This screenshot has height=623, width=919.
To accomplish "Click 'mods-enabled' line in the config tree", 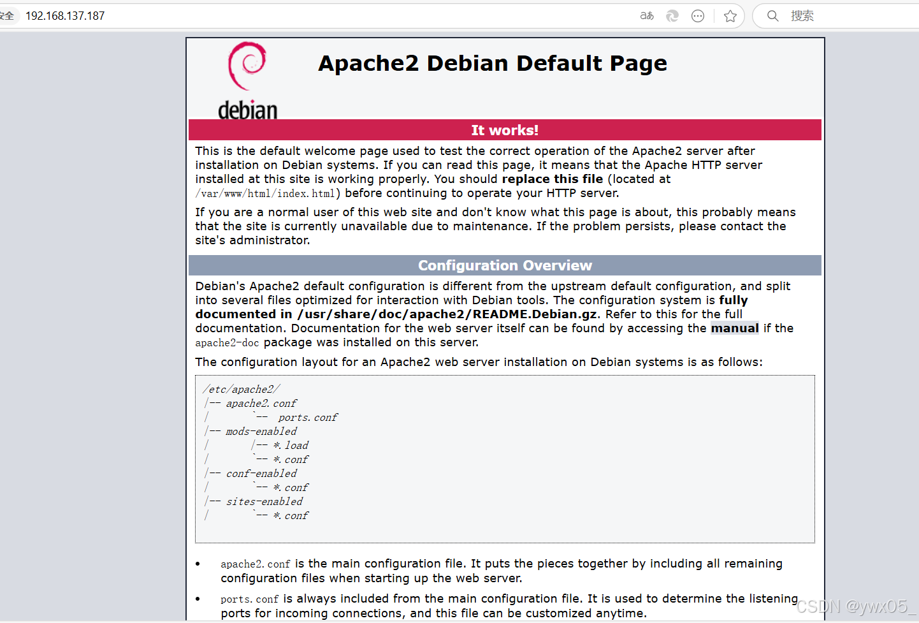I will point(261,432).
